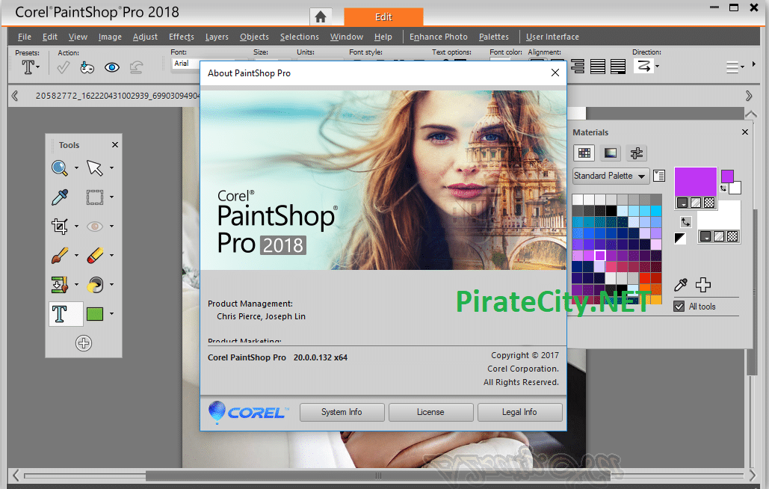Select the Crop tool
The height and width of the screenshot is (489, 769).
pyautogui.click(x=60, y=226)
